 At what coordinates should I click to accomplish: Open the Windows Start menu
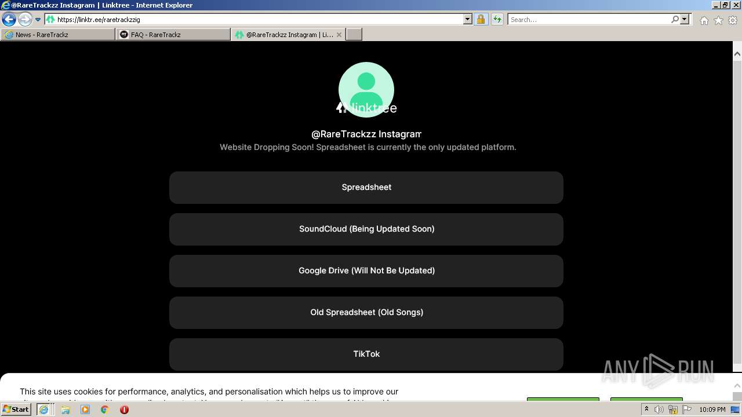click(16, 409)
